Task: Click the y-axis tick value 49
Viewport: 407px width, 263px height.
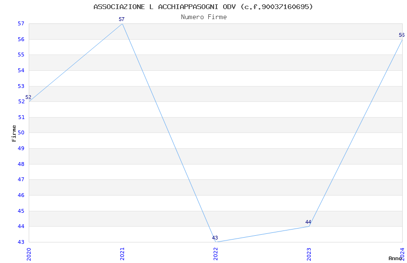Action: tap(21, 148)
